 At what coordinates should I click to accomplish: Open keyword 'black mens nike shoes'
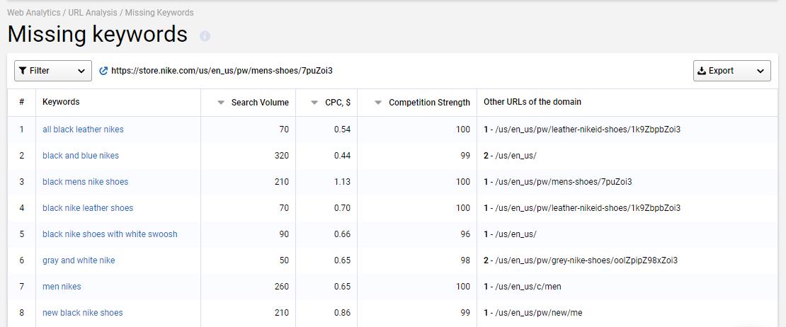pos(85,182)
